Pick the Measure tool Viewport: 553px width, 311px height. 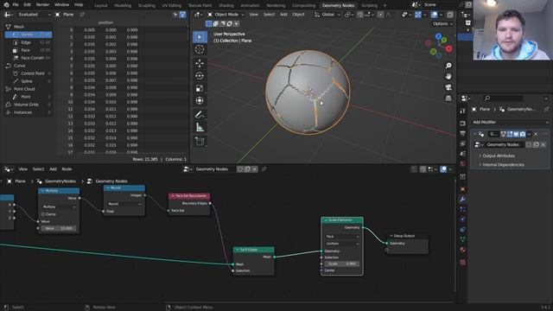point(200,127)
